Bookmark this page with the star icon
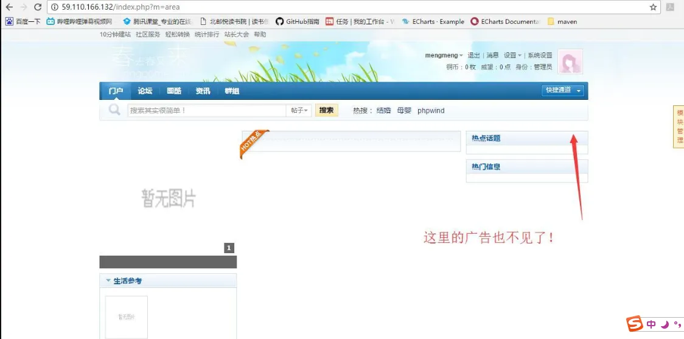684x339 pixels. pos(653,7)
